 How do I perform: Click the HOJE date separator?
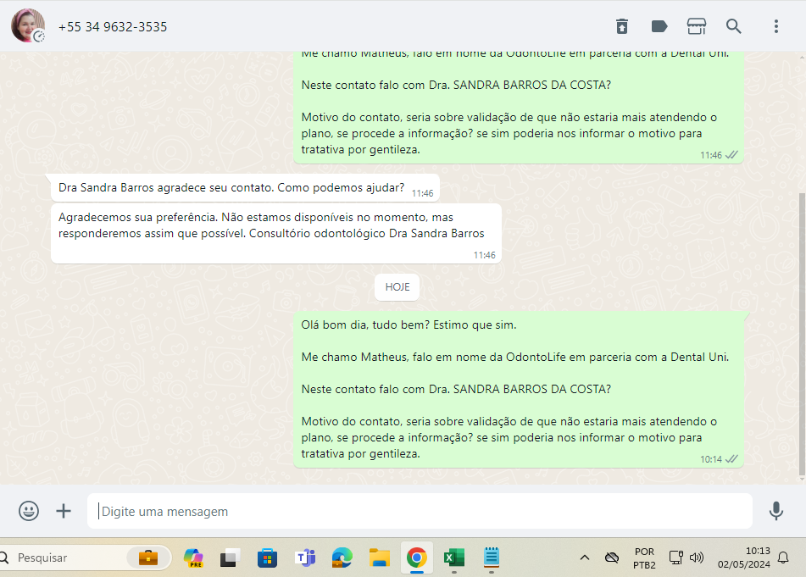click(397, 286)
